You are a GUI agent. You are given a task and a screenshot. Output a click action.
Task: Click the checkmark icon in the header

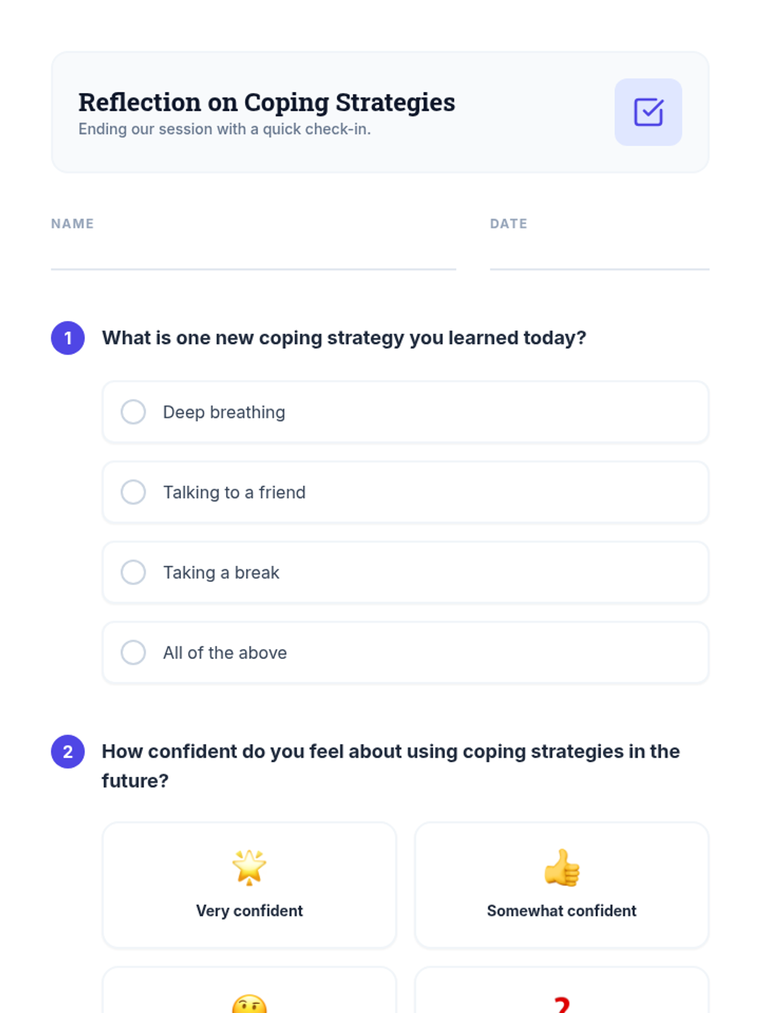pos(648,112)
